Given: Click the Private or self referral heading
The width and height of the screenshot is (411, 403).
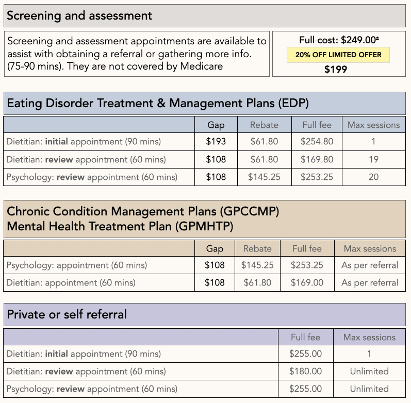Looking at the screenshot, I should [x=67, y=314].
